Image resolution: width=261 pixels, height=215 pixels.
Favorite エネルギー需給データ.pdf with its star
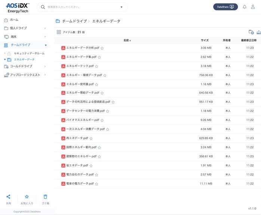click(x=102, y=93)
